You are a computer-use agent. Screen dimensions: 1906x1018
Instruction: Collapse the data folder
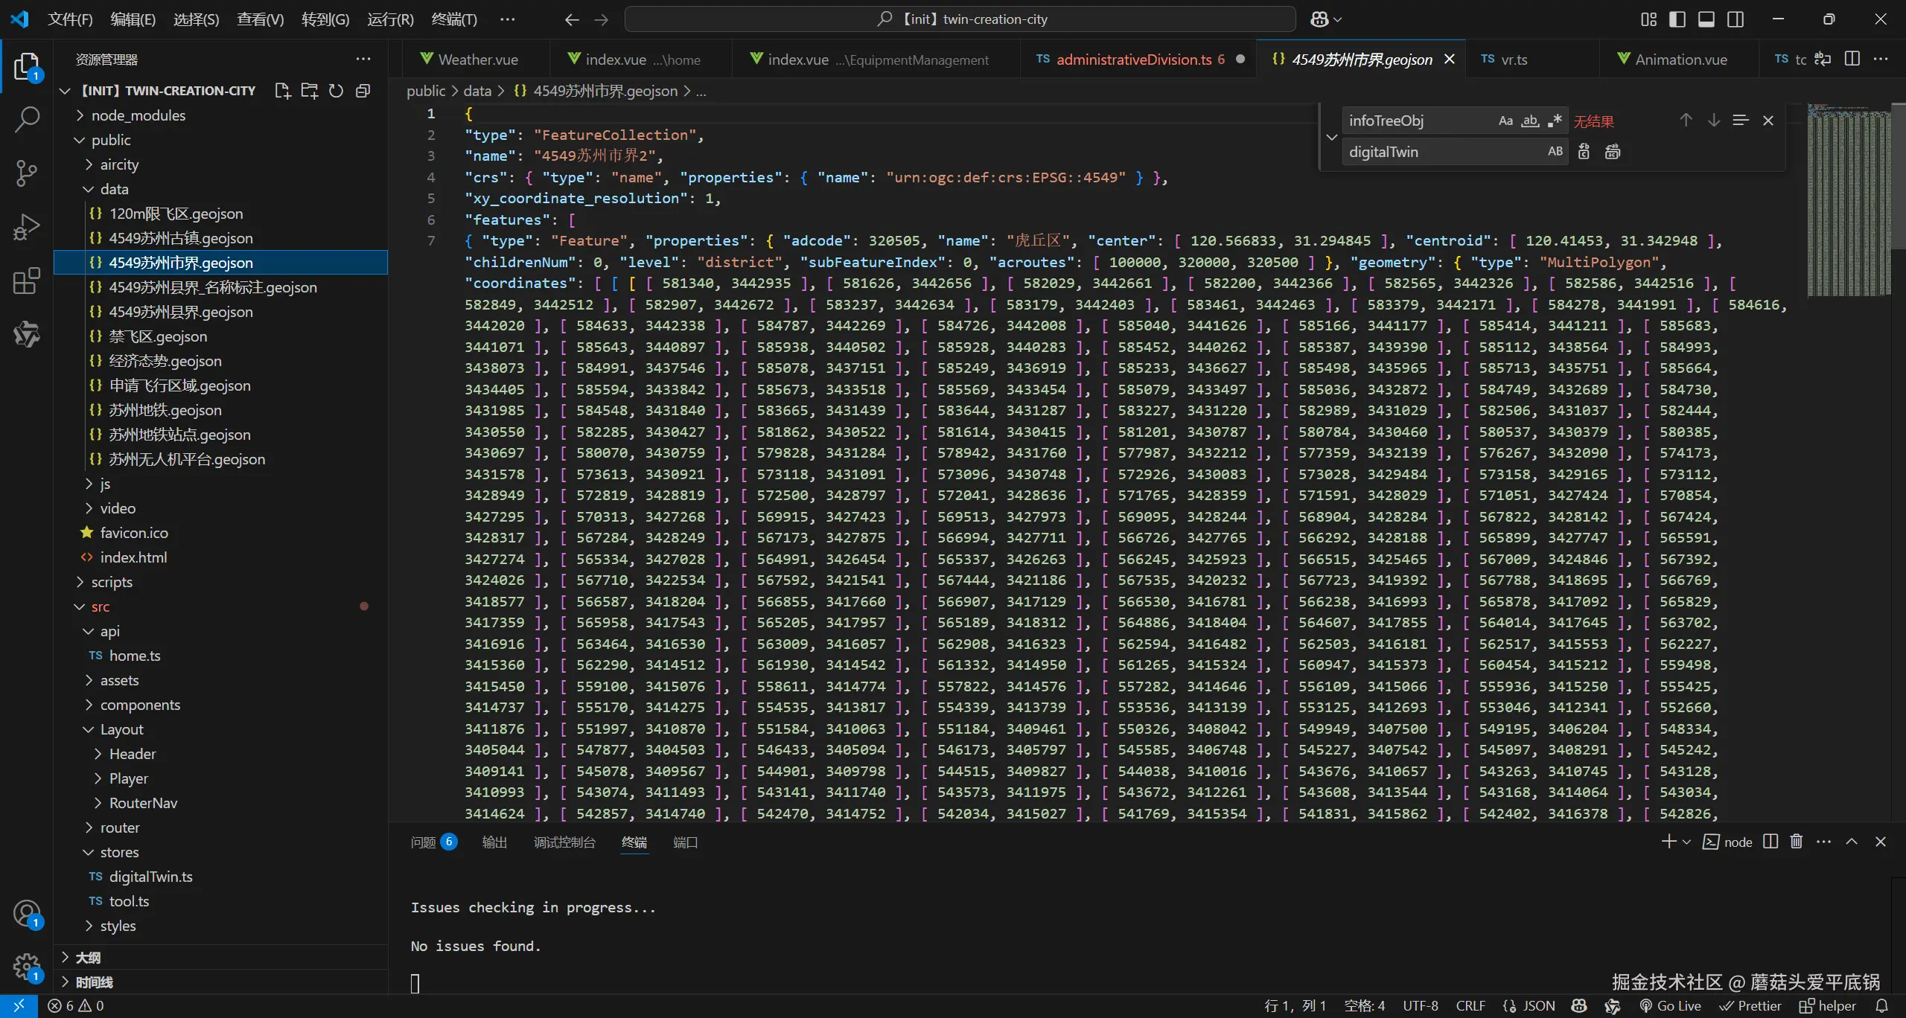coord(114,189)
